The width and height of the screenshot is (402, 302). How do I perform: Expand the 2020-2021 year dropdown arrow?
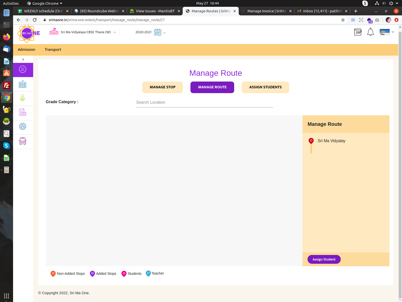[165, 33]
